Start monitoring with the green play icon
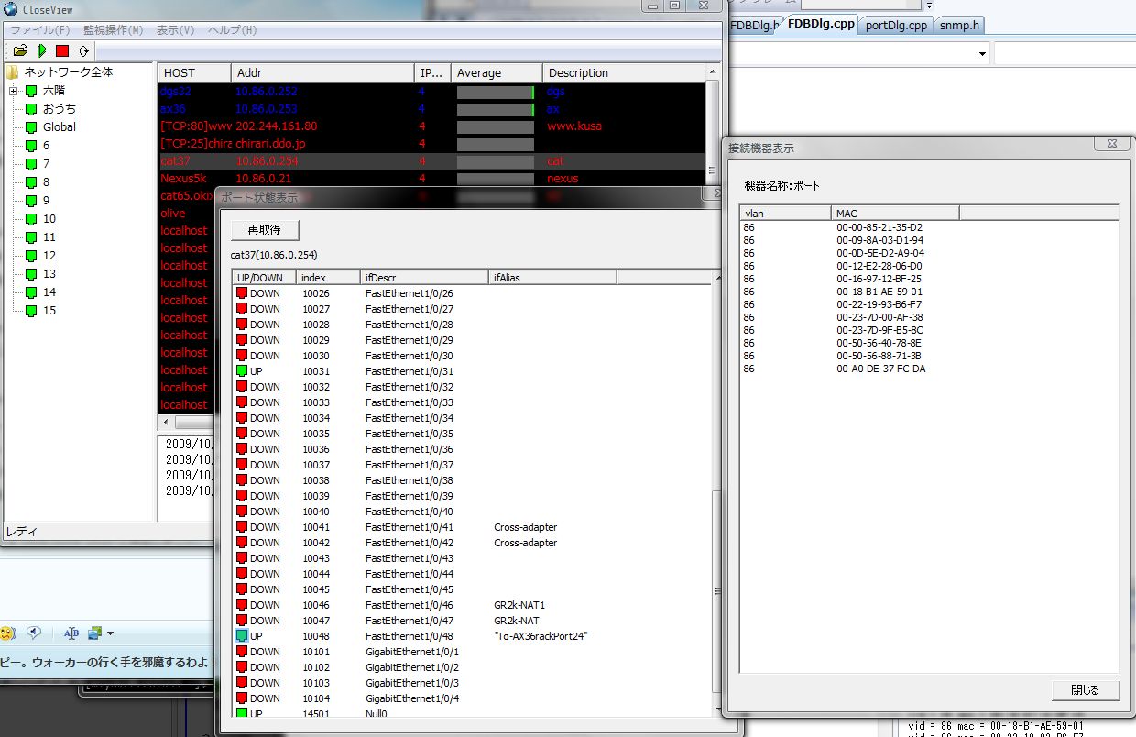 [x=42, y=50]
